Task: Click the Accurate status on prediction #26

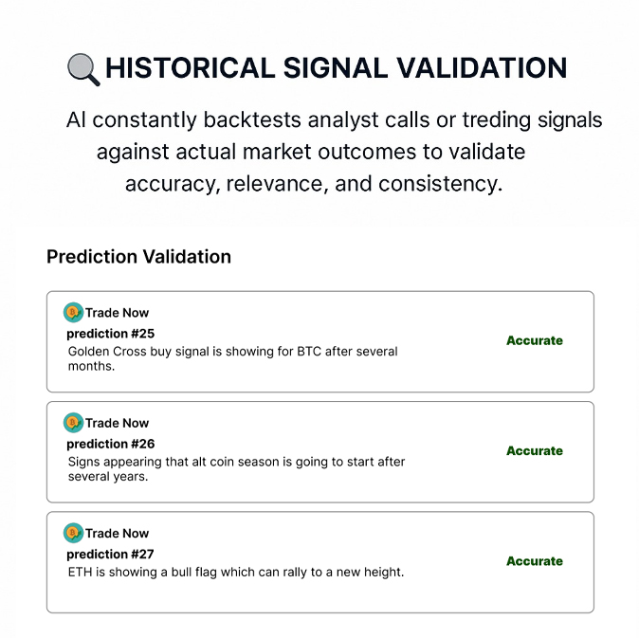Action: click(x=535, y=450)
